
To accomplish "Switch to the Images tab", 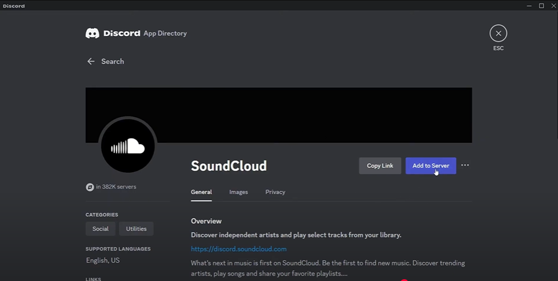I will pyautogui.click(x=238, y=192).
